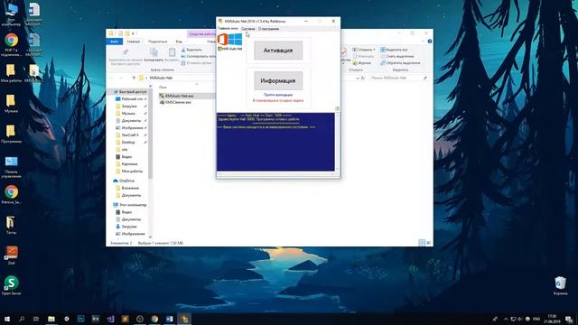This screenshot has height=325, width=578.
Task: Open the О программе tab in KMSAuto
Action: [268, 29]
